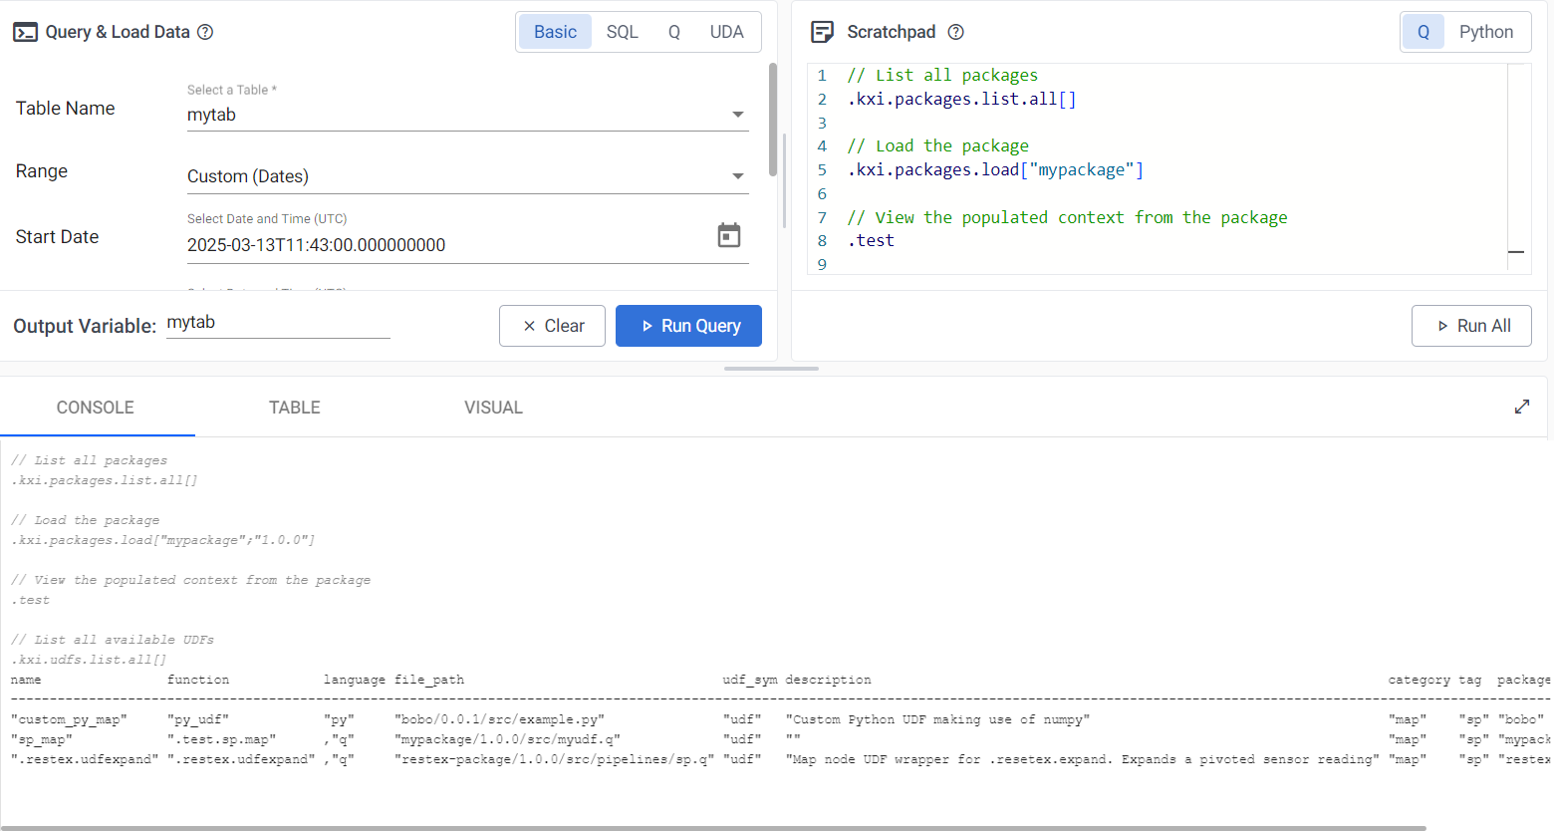Set scratchpad language to Q

tap(1424, 32)
